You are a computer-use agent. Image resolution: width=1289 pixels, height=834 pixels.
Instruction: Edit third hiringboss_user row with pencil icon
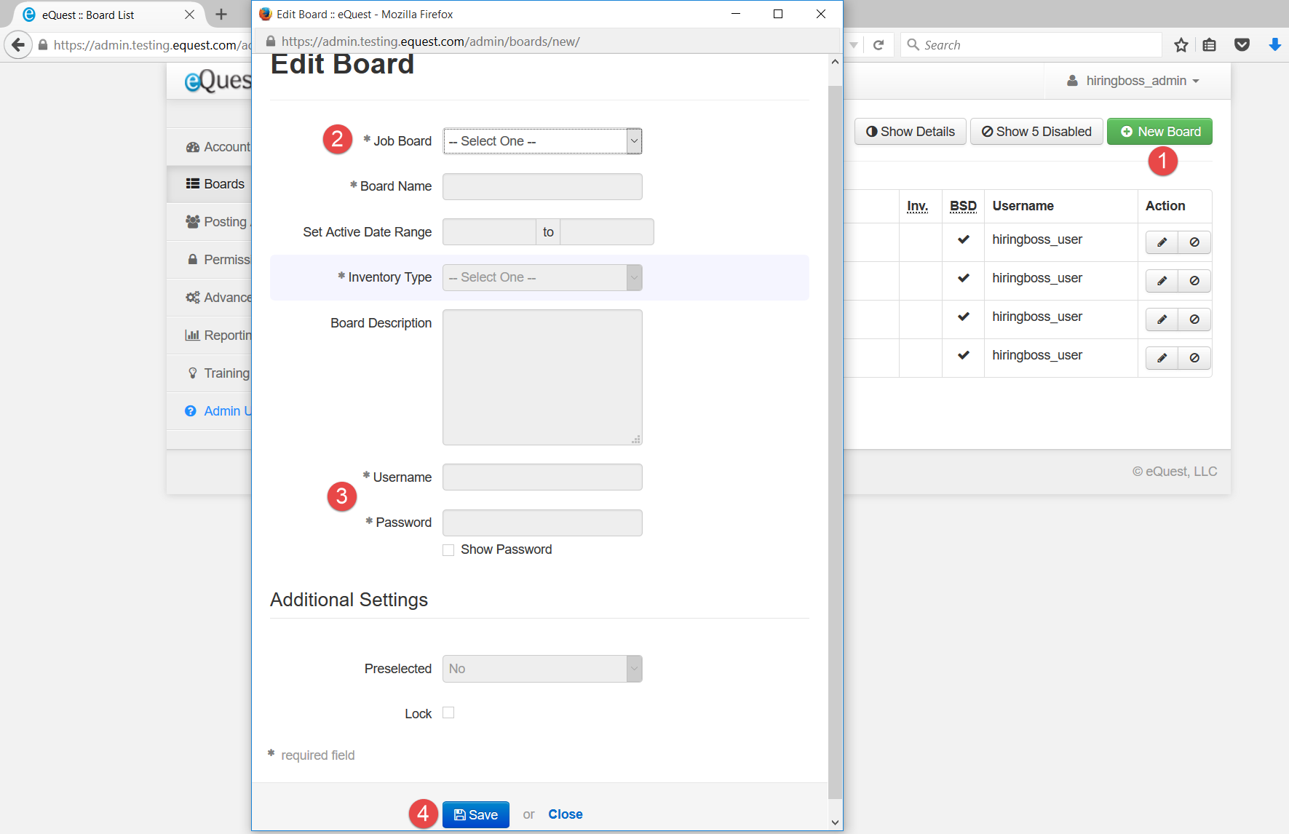1162,319
